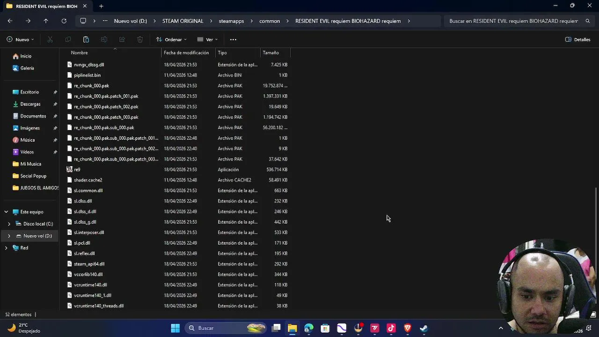
Task: Open TikTok from the taskbar
Action: coord(391,328)
